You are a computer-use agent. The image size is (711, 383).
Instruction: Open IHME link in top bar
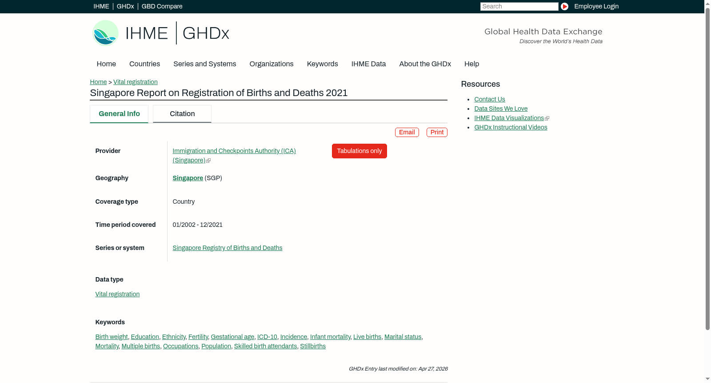click(x=101, y=6)
